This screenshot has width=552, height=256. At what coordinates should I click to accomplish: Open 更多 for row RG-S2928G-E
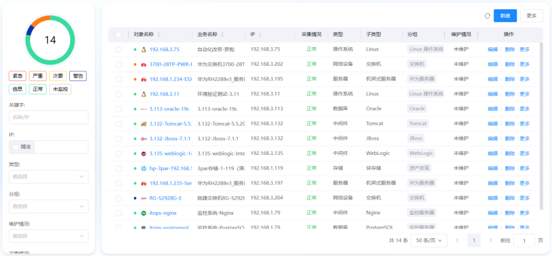pos(525,198)
